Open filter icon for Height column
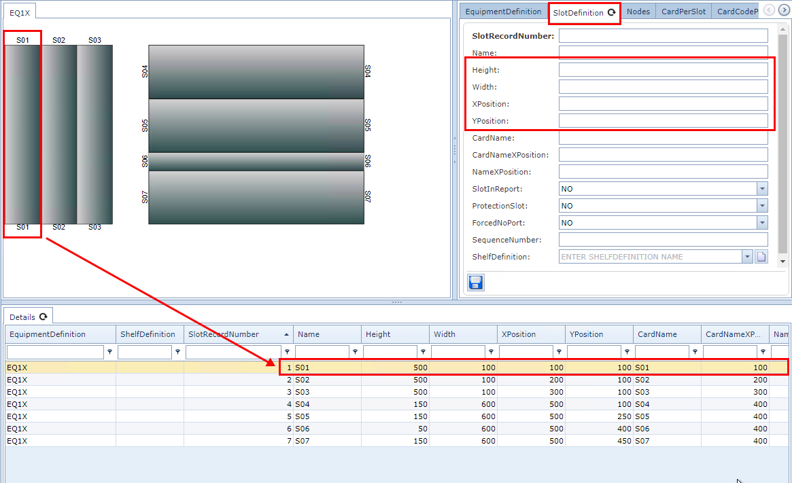The height and width of the screenshot is (483, 792). [x=423, y=352]
